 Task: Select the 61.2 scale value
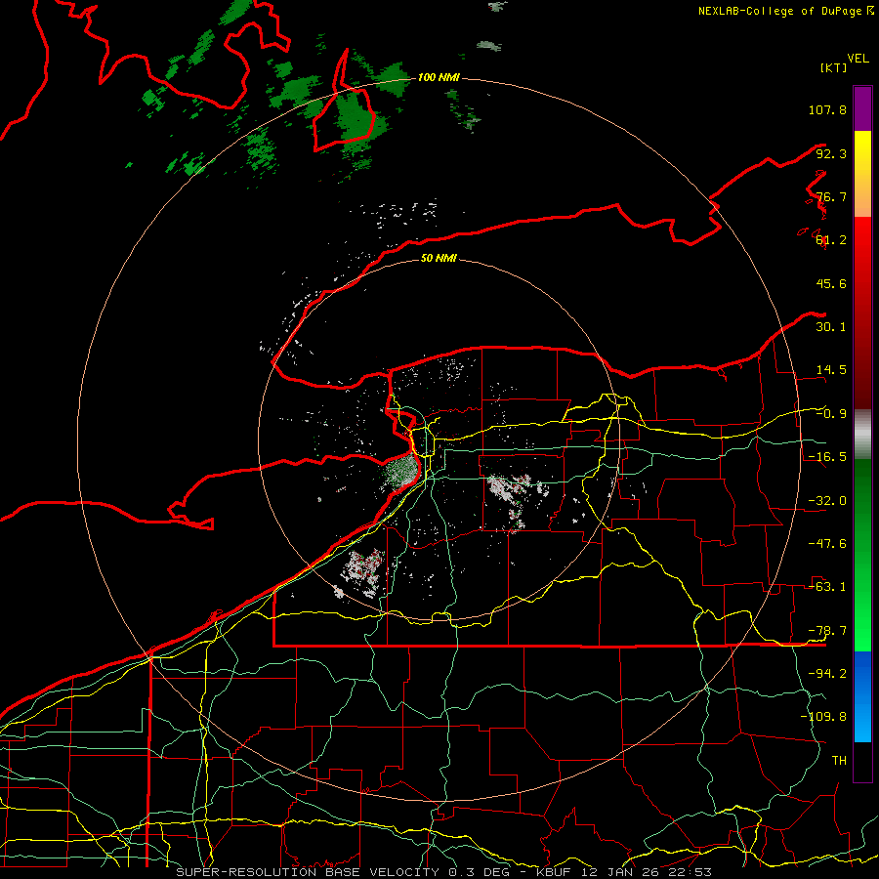tap(831, 240)
